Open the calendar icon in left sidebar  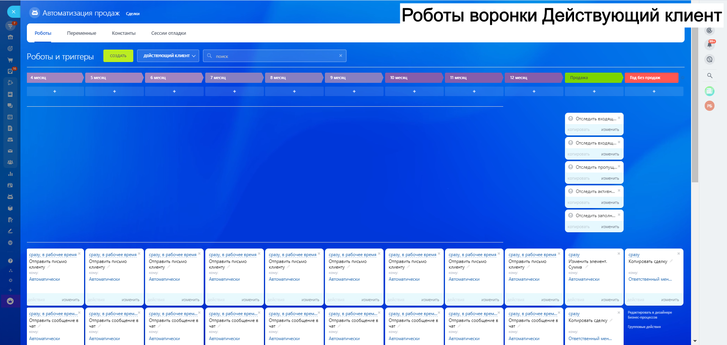click(10, 117)
